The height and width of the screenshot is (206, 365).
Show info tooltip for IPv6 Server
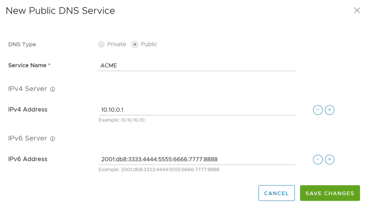click(x=53, y=139)
